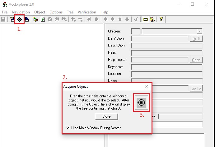215x147 pixels.
Task: Click the save floppy disk icon
Action: [x=3, y=19]
